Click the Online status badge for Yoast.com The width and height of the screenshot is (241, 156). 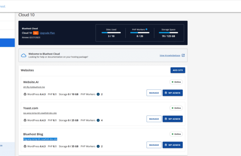click(176, 108)
